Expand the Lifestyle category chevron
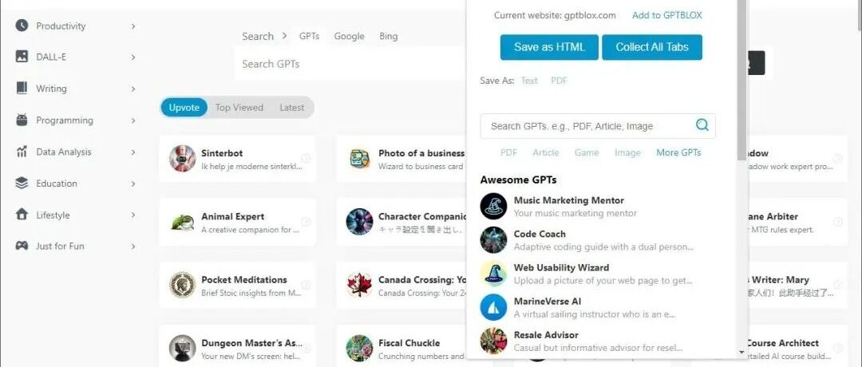This screenshot has height=367, width=862. click(133, 215)
